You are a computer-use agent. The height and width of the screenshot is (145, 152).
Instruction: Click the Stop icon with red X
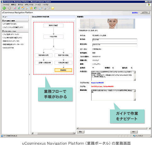coord(15,8)
